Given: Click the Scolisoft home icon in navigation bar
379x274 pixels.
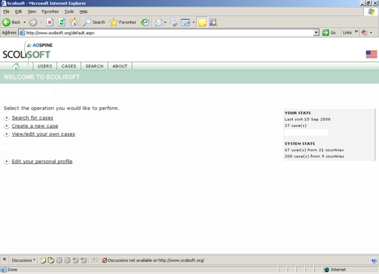Looking at the screenshot, I should click(16, 66).
